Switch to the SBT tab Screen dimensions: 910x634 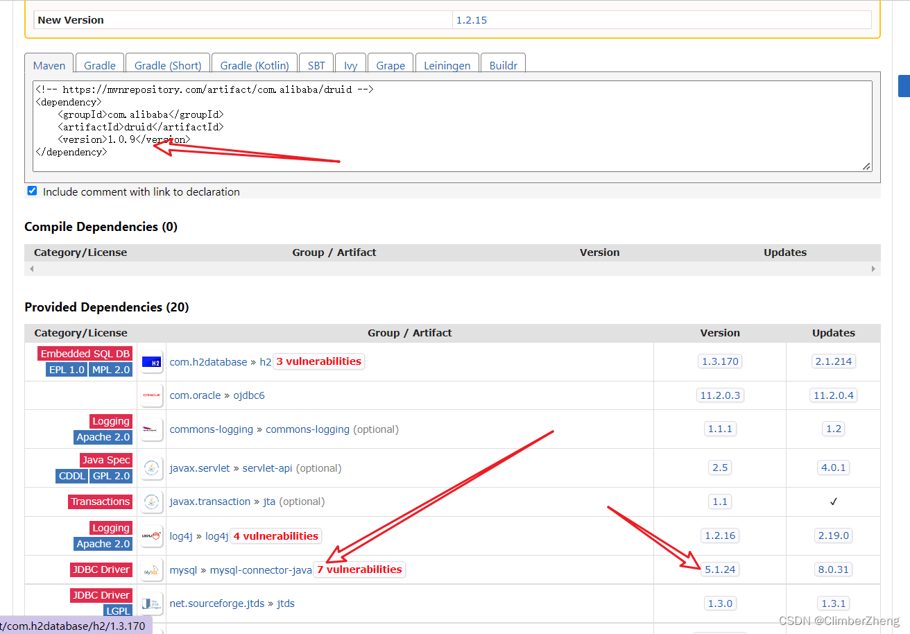[x=316, y=65]
